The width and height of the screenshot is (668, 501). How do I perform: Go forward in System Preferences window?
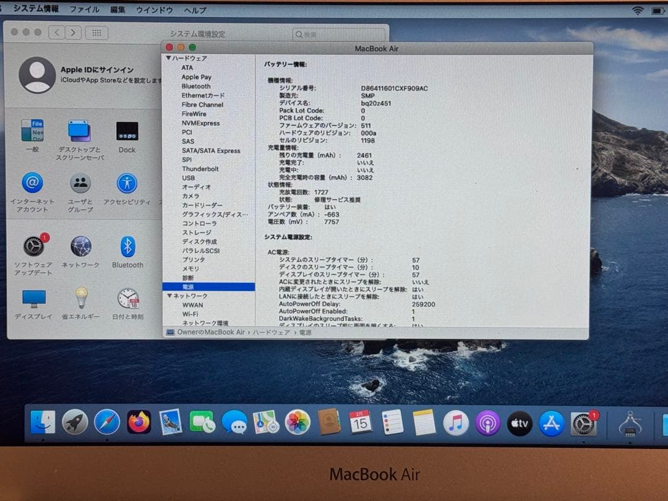point(73,33)
